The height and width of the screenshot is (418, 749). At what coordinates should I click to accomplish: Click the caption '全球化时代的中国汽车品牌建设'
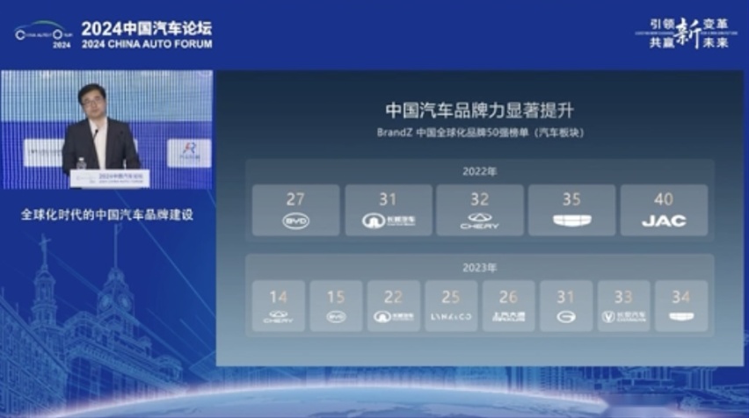107,215
